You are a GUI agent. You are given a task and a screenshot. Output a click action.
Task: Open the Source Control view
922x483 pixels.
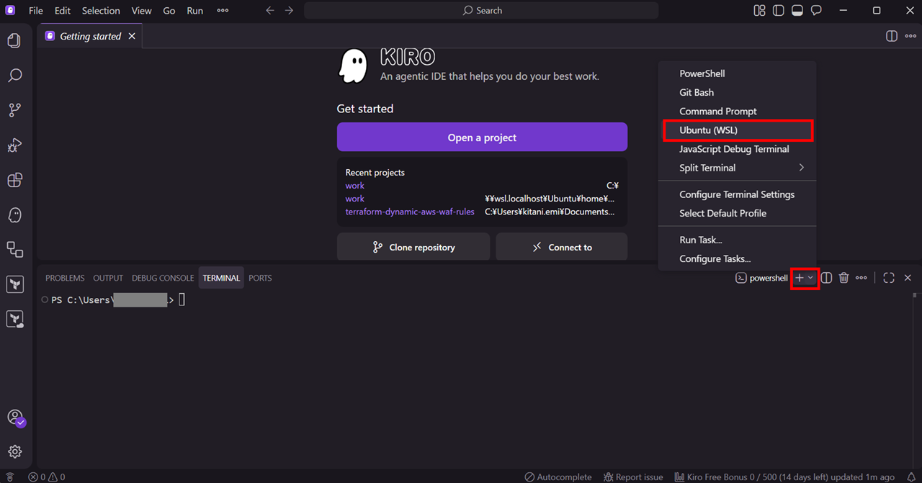click(14, 110)
